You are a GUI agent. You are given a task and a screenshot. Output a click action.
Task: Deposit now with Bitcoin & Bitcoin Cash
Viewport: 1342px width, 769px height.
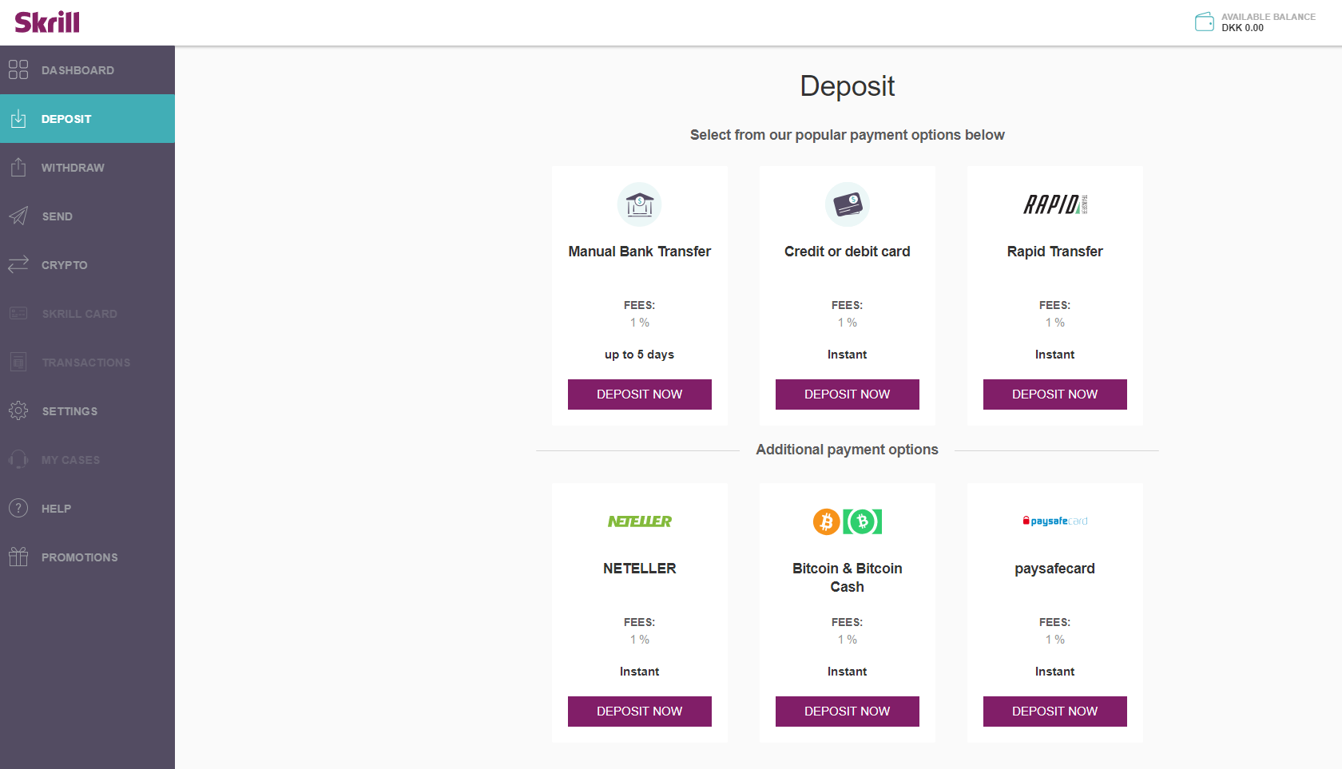(x=848, y=712)
